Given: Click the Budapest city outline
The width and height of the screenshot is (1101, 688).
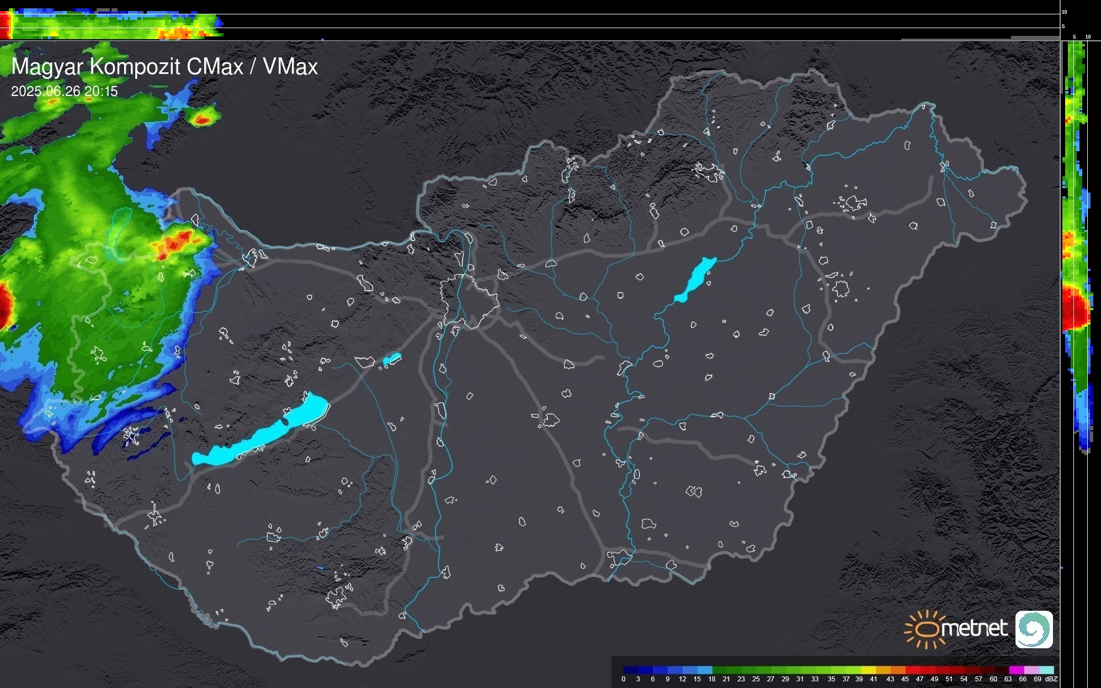Looking at the screenshot, I should tap(469, 301).
